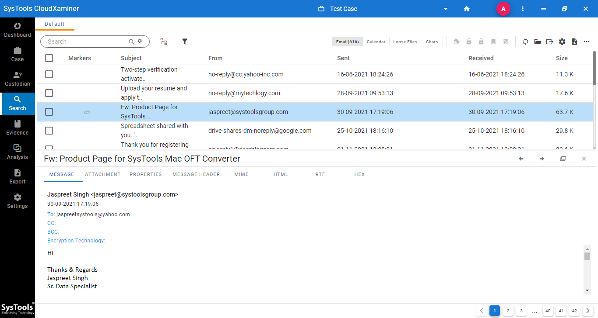Screen dimensions: 598x318
Task: Click the closed lock (privilege) icon
Action: tap(469, 41)
